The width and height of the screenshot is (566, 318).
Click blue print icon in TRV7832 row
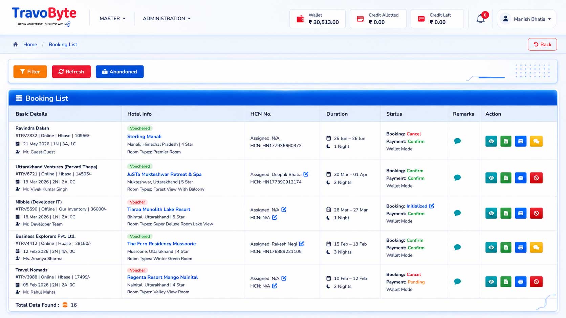(x=521, y=141)
